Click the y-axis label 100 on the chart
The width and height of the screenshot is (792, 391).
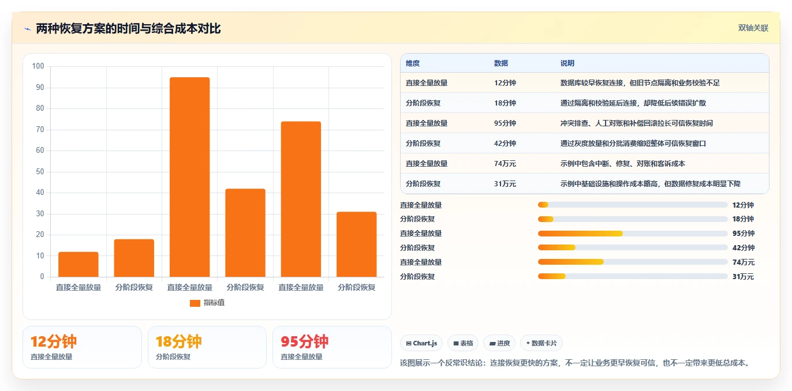[x=38, y=66]
